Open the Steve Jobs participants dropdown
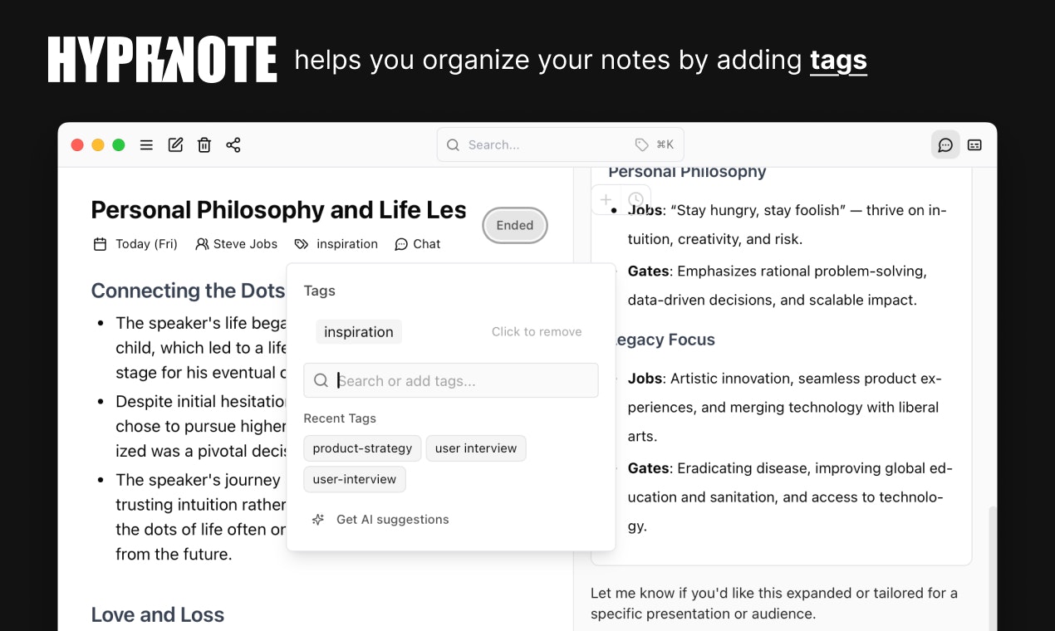The height and width of the screenshot is (631, 1055). 236,244
